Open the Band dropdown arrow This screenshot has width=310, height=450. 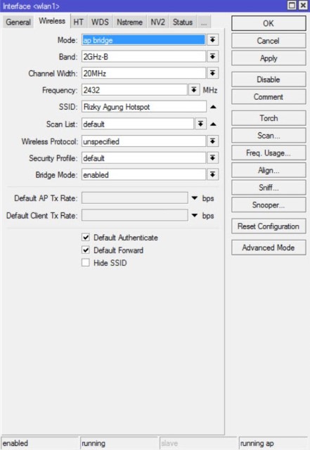click(212, 56)
